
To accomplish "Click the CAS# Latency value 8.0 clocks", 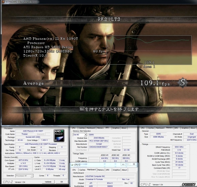I will [179, 153].
